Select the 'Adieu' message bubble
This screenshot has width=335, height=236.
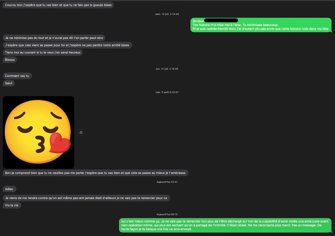[x=9, y=189]
